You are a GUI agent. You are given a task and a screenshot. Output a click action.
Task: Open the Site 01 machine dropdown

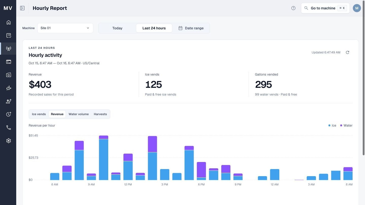point(65,28)
